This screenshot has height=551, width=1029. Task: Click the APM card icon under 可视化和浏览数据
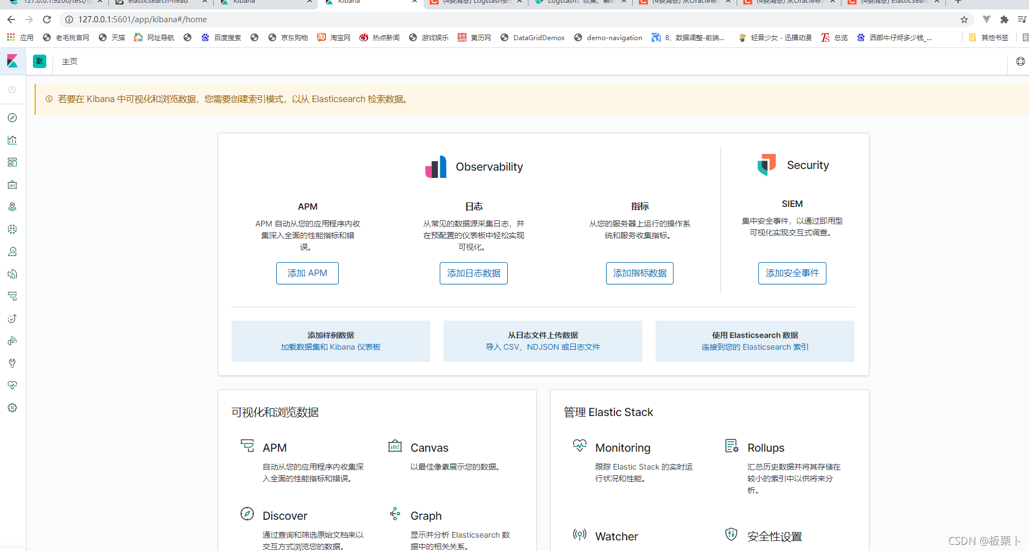coord(247,446)
